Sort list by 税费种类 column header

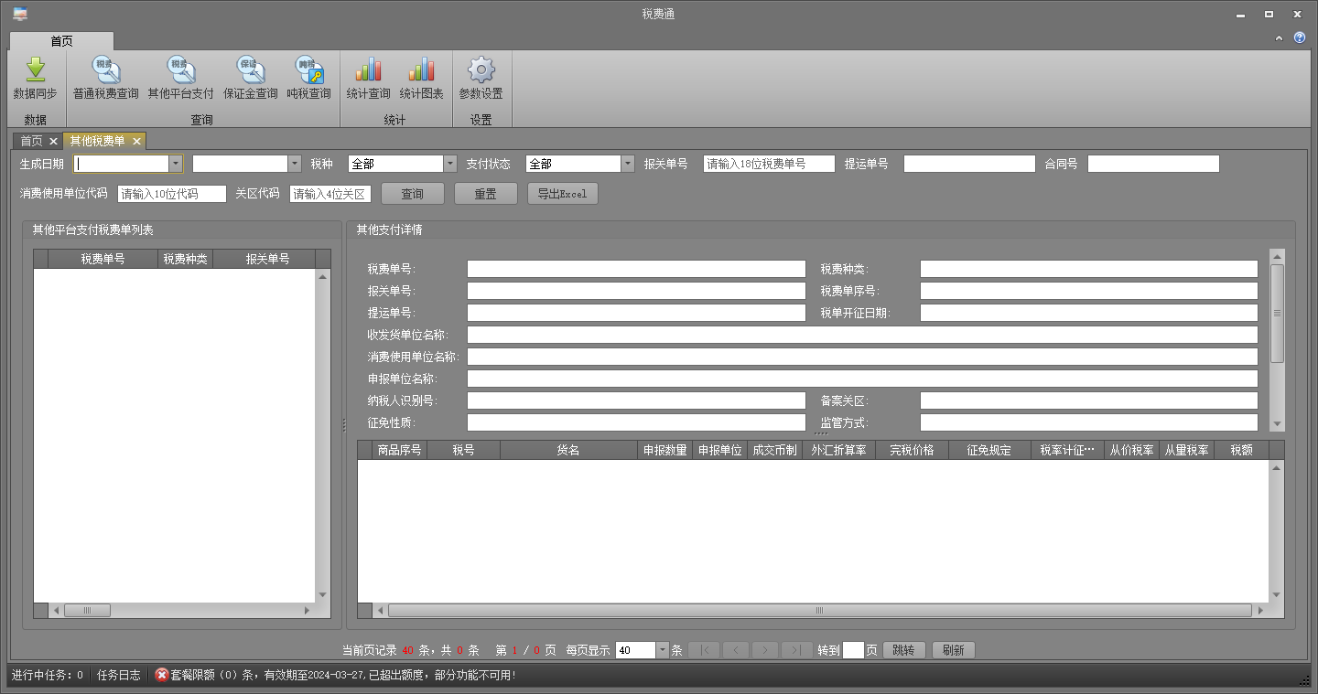click(185, 259)
